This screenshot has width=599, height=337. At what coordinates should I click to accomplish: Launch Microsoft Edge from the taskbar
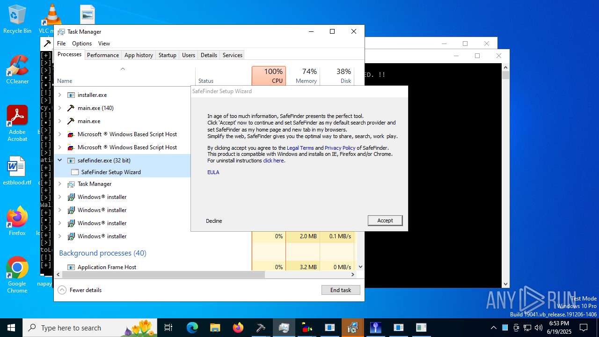(192, 328)
